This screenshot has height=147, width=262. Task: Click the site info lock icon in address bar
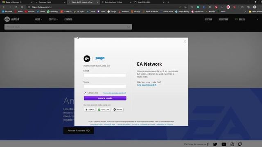coord(29,7)
